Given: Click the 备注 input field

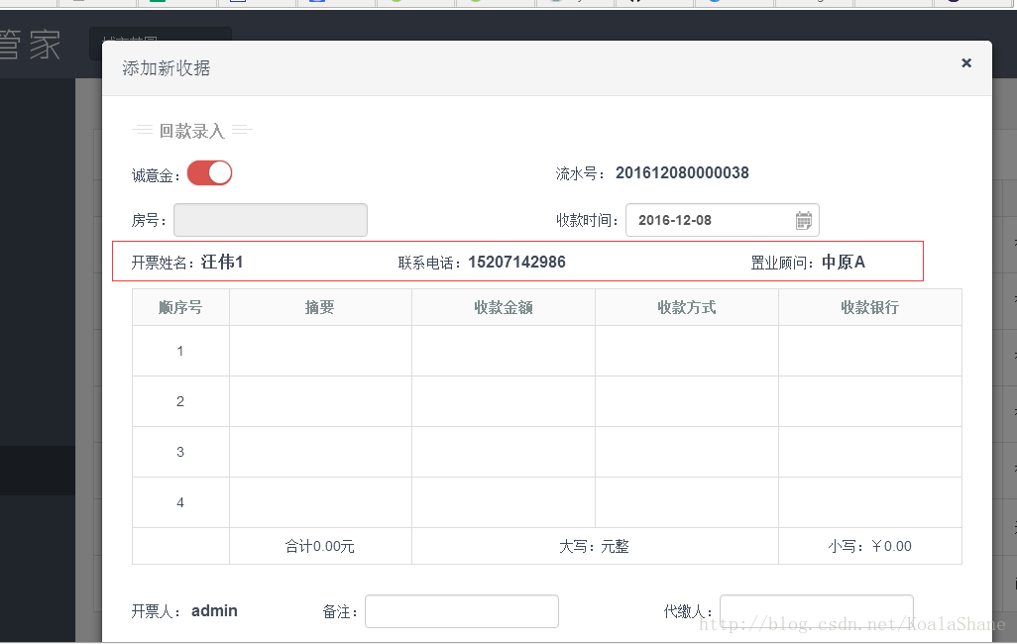Looking at the screenshot, I should 462,611.
